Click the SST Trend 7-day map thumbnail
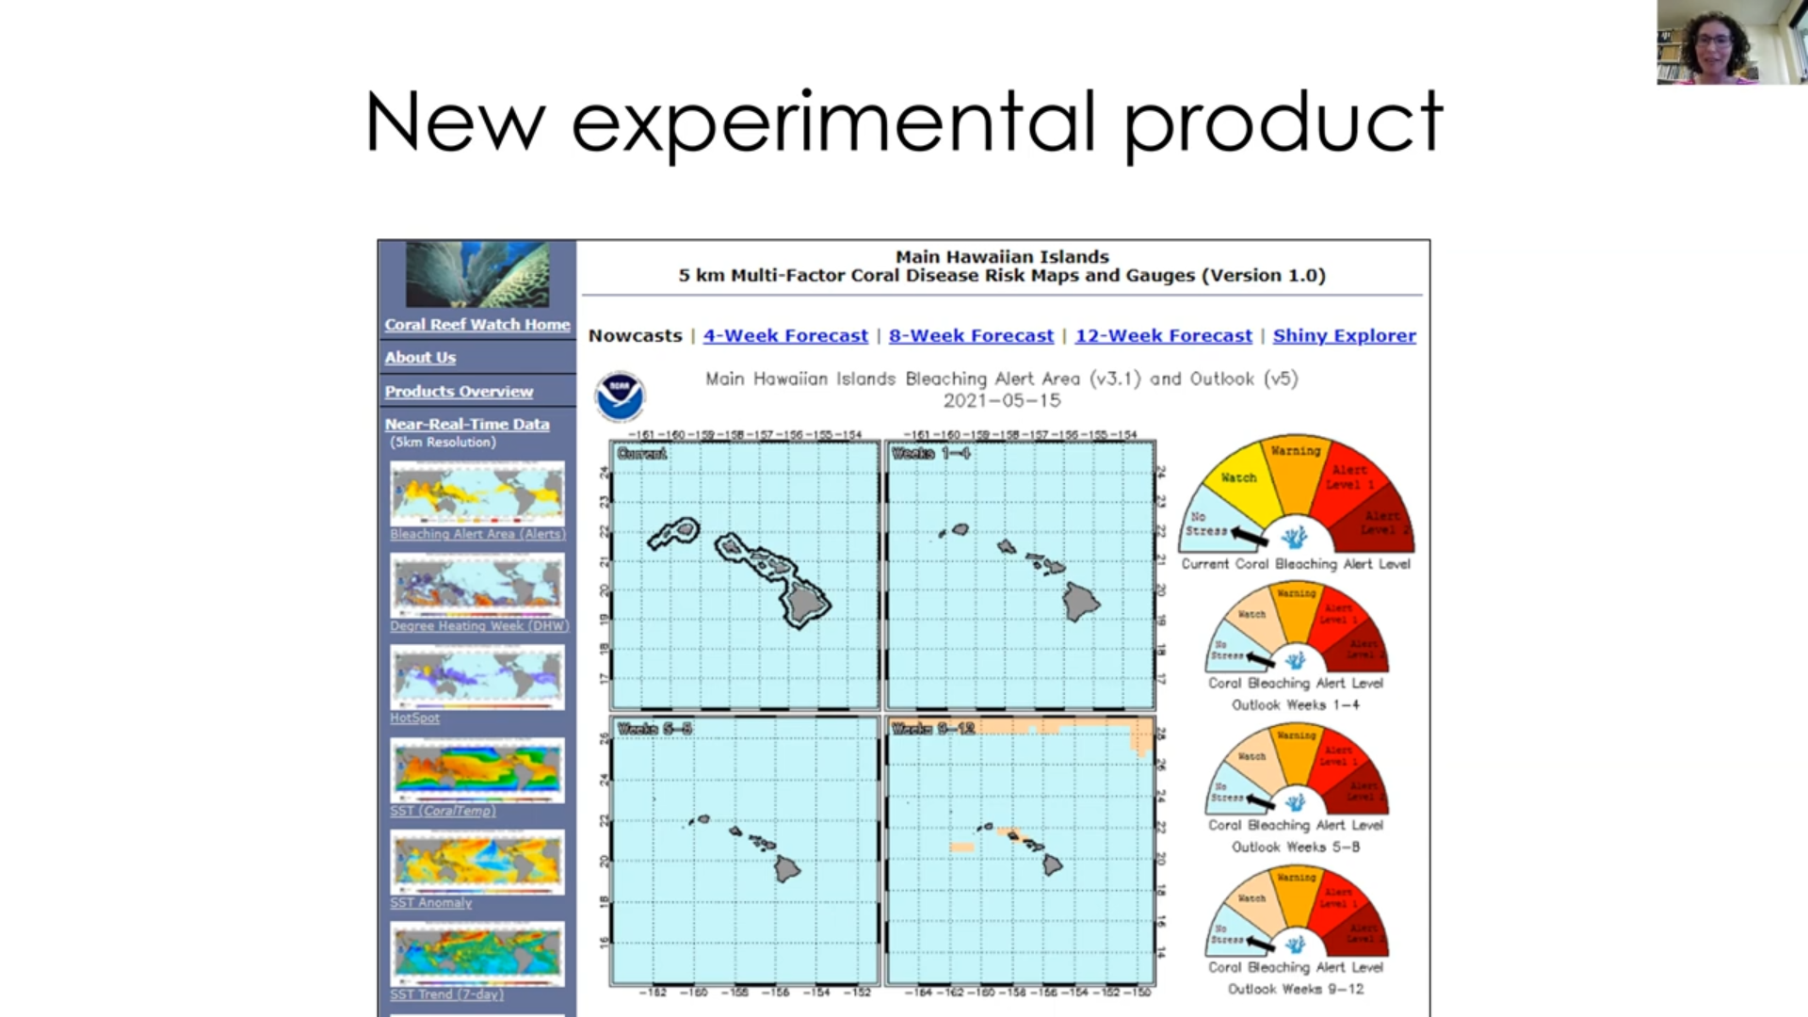 click(x=477, y=953)
